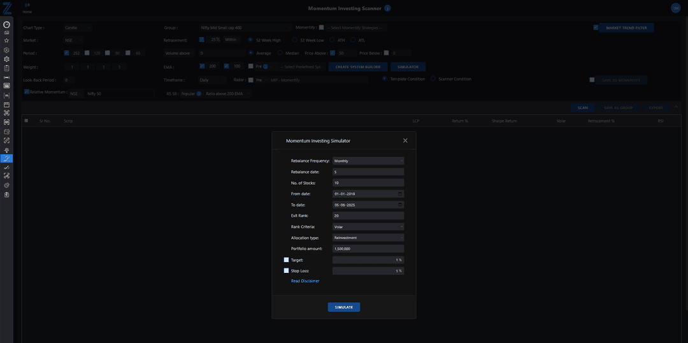Image resolution: width=688 pixels, height=343 pixels.
Task: Click the info icon next to EMA Pre
Action: click(266, 67)
